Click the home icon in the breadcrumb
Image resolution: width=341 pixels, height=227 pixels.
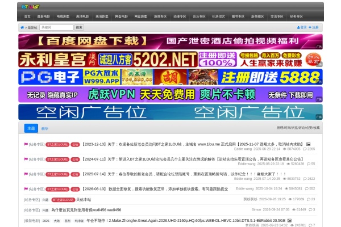click(22, 28)
